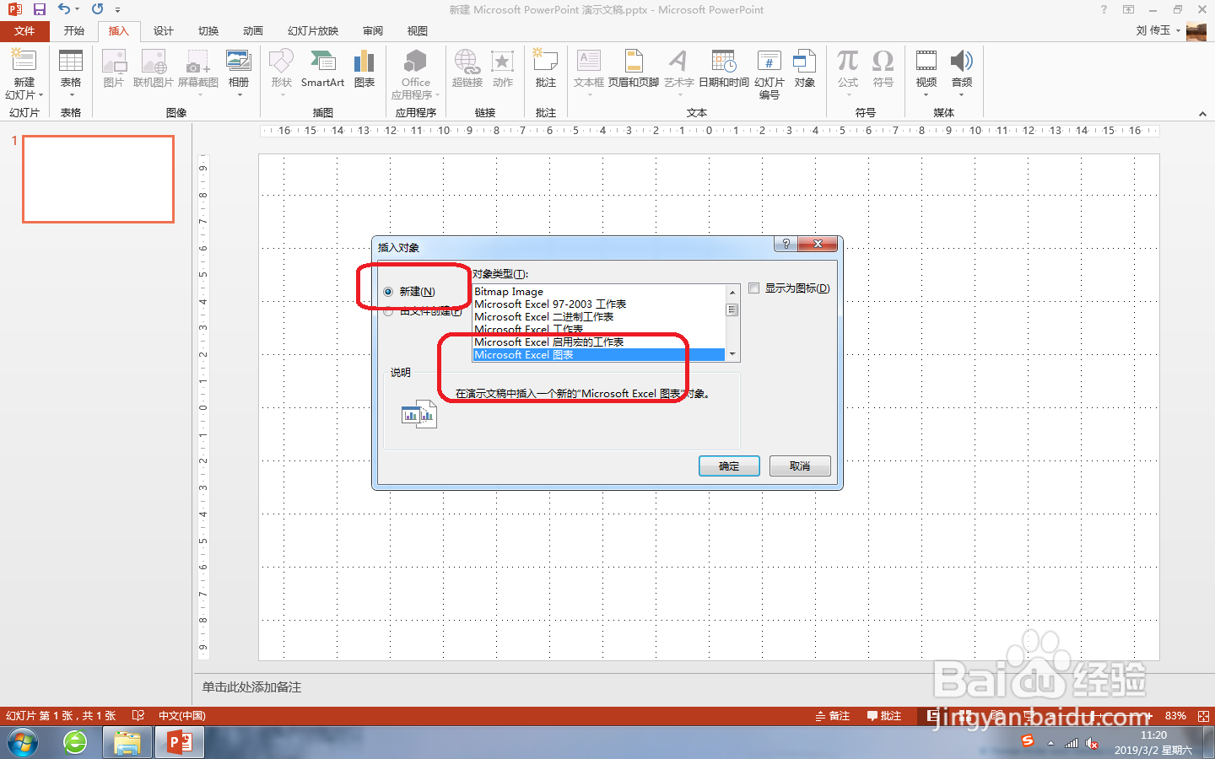1215x759 pixels.
Task: Cancel the insert object dialog
Action: (x=799, y=466)
